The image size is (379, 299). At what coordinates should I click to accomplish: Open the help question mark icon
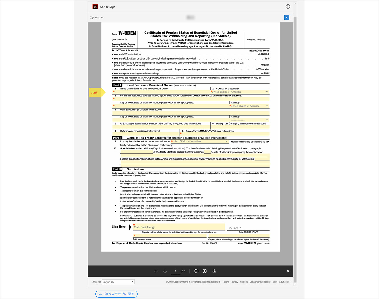pyautogui.click(x=288, y=7)
